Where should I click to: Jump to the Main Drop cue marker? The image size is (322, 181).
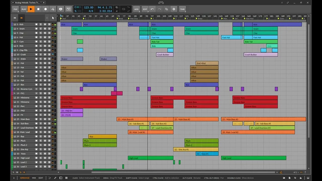(x=133, y=19)
